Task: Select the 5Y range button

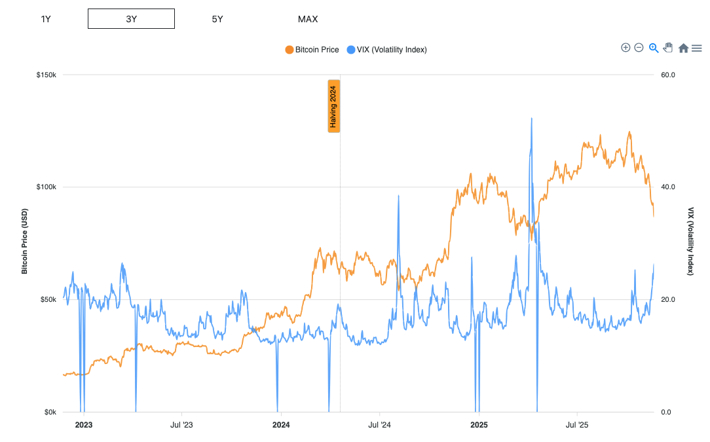Action: pos(217,19)
